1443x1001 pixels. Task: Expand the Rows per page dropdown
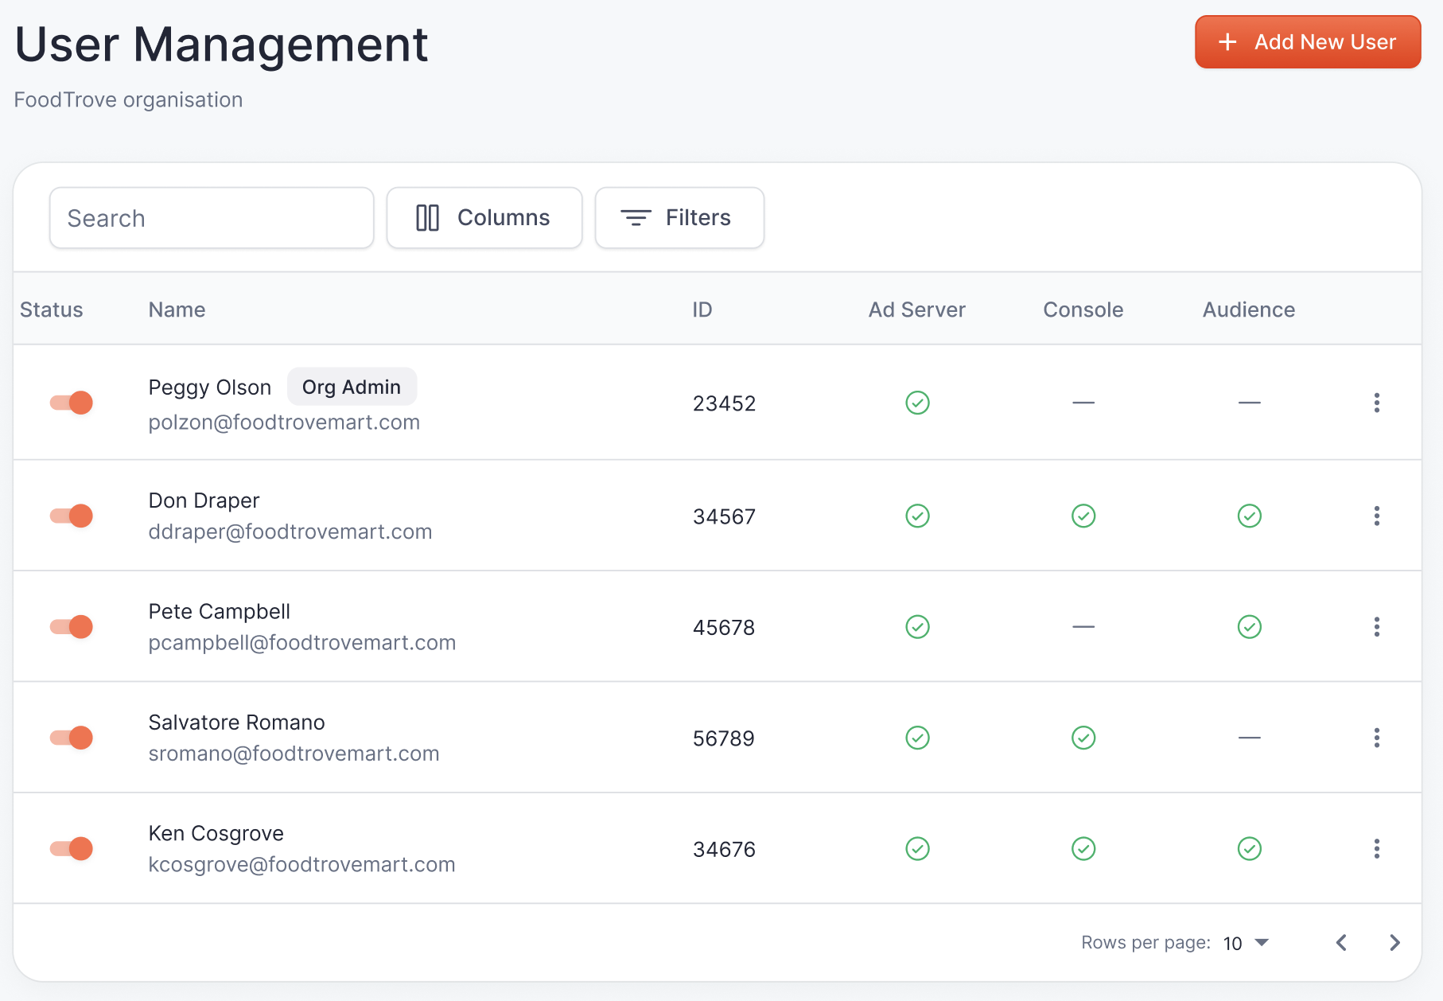coord(1246,943)
